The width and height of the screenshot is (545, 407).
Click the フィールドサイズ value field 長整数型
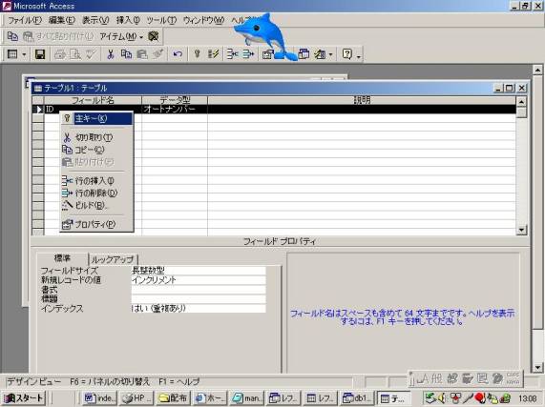pyautogui.click(x=199, y=271)
